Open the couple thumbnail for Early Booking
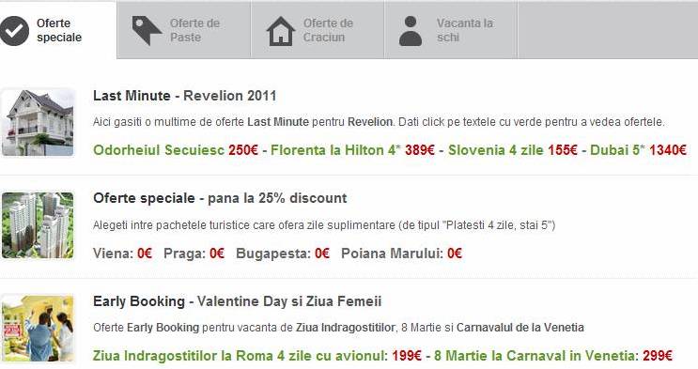Viewport: 698px width, 369px height. click(38, 328)
